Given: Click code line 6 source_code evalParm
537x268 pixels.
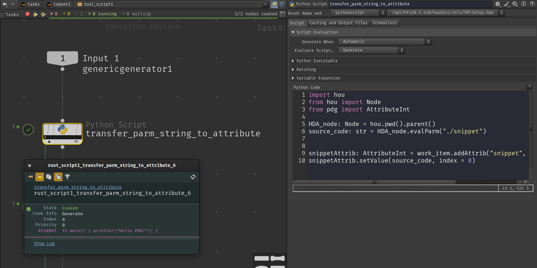Looking at the screenshot, I should (x=397, y=131).
